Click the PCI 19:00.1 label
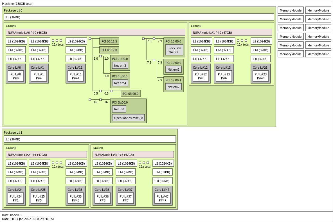 tap(173, 80)
